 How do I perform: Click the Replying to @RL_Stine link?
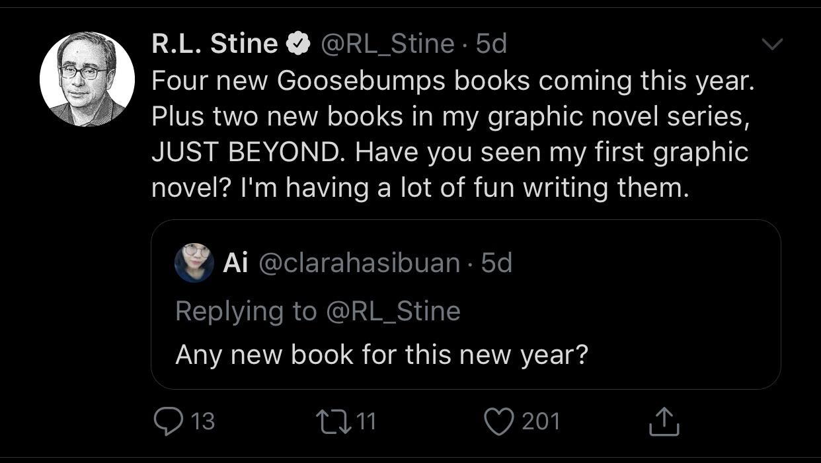pyautogui.click(x=319, y=310)
